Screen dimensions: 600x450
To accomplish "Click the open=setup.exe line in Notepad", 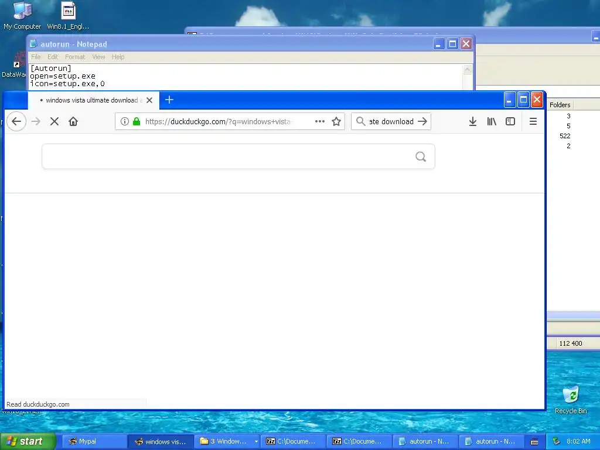I will pos(63,76).
